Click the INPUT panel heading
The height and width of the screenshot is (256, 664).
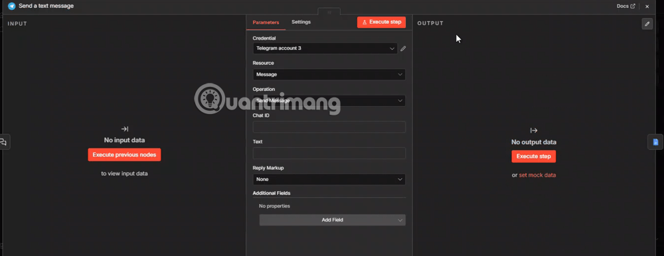point(17,24)
